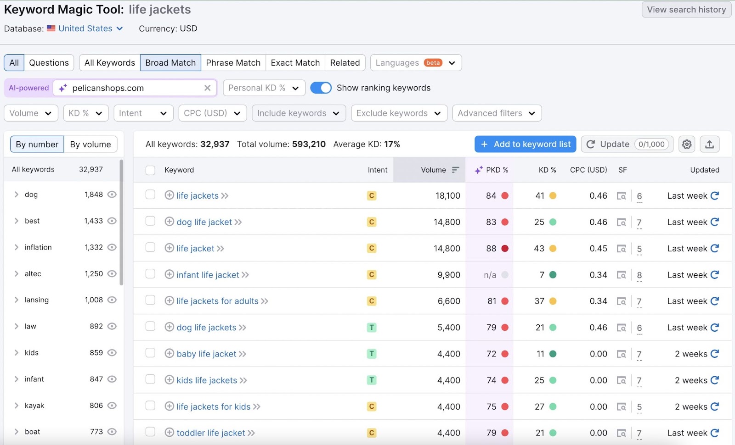Click double-arrow next to 'baby life jacket'
The height and width of the screenshot is (445, 735).
click(243, 354)
